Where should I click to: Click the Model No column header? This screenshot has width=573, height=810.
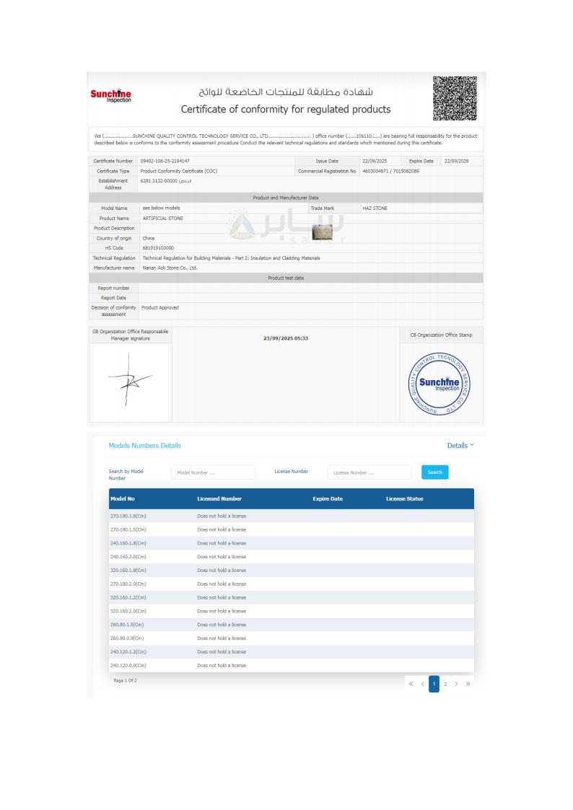(122, 498)
